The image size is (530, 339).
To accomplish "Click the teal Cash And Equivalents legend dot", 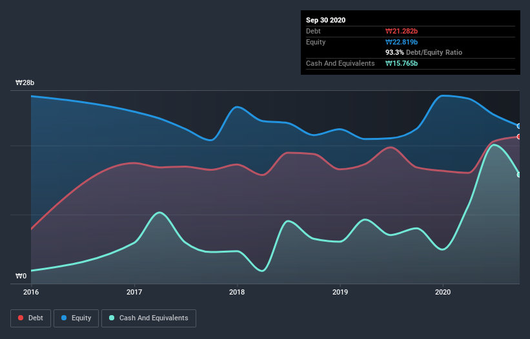I will point(112,318).
